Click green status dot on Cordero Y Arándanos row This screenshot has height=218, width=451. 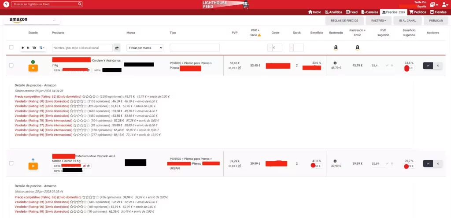point(33,62)
